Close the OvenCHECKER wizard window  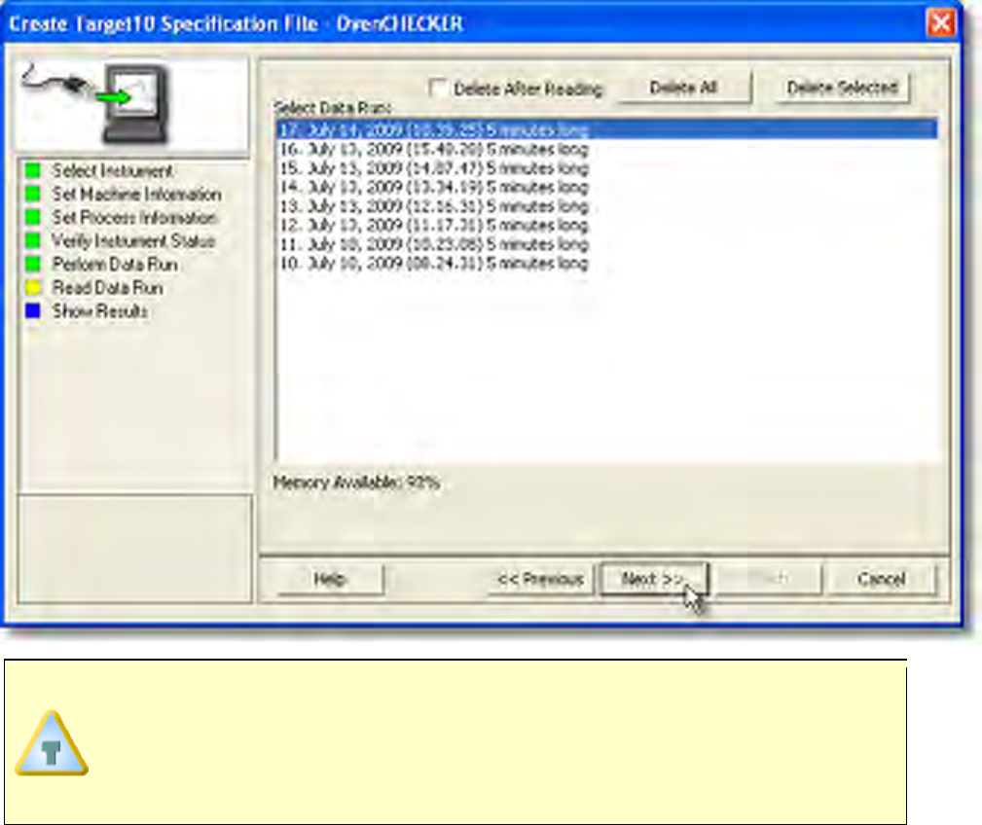tap(941, 23)
